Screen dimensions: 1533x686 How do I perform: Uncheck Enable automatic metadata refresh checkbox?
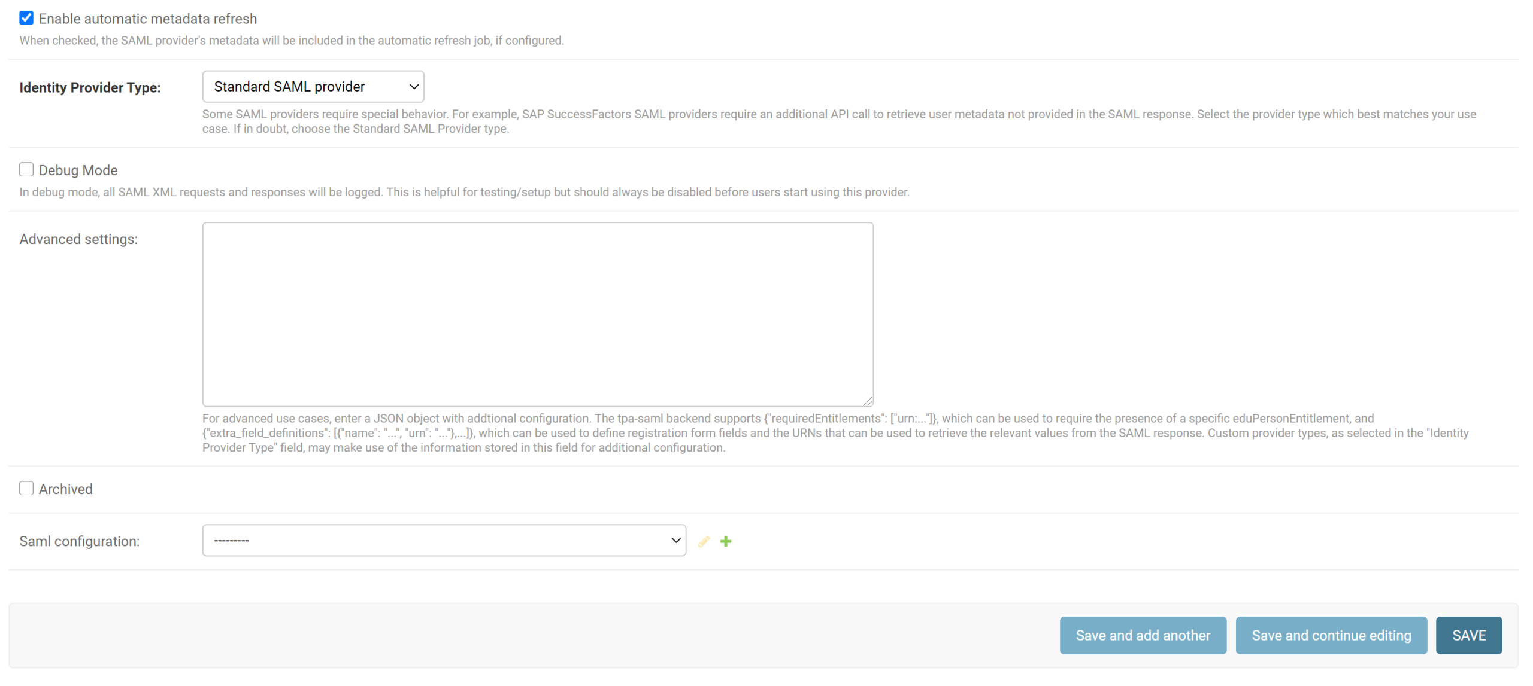(26, 18)
